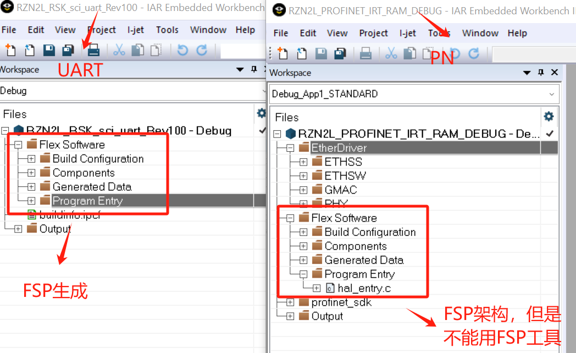The image size is (576, 353).
Task: Open Debug_App1_STANDARD configuration combo box
Action: 414,94
